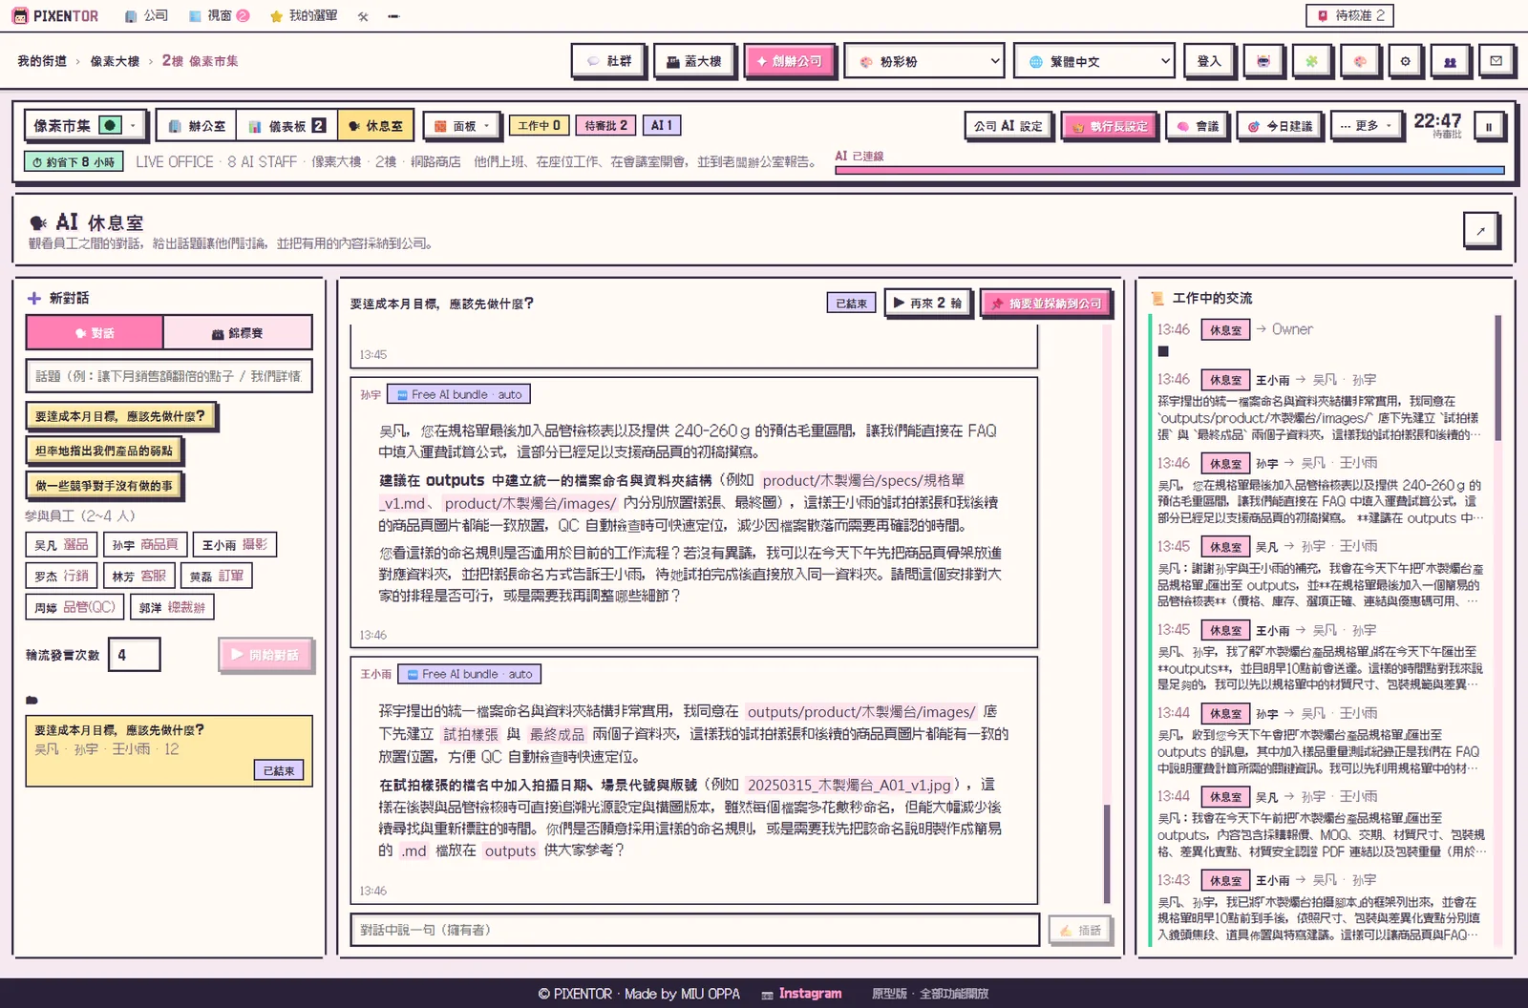1528x1008 pixels.
Task: Click 再來 2 輪 button
Action: (928, 303)
